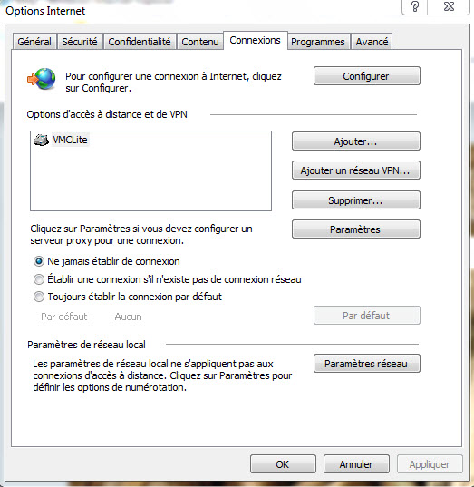Switch to the Général tab
The height and width of the screenshot is (487, 474).
(34, 42)
